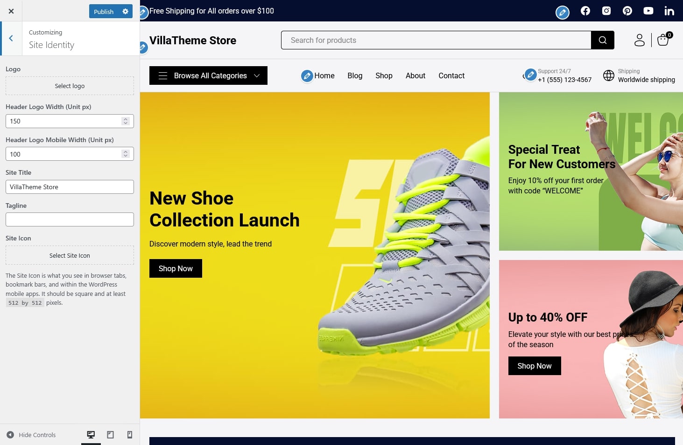The height and width of the screenshot is (445, 683).
Task: Go to the Contact page menu item
Action: click(451, 75)
